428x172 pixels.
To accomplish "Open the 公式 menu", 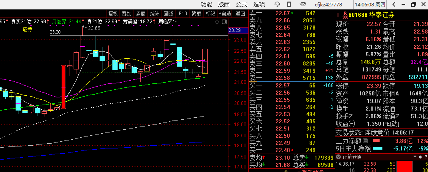I will [242, 4].
